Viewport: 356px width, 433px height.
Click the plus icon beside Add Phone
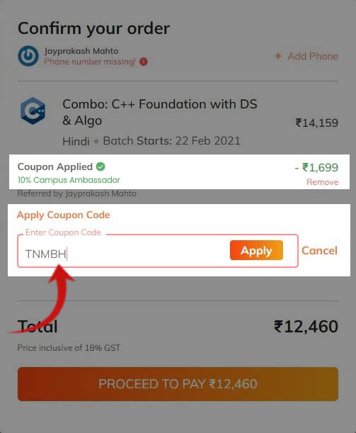[278, 56]
